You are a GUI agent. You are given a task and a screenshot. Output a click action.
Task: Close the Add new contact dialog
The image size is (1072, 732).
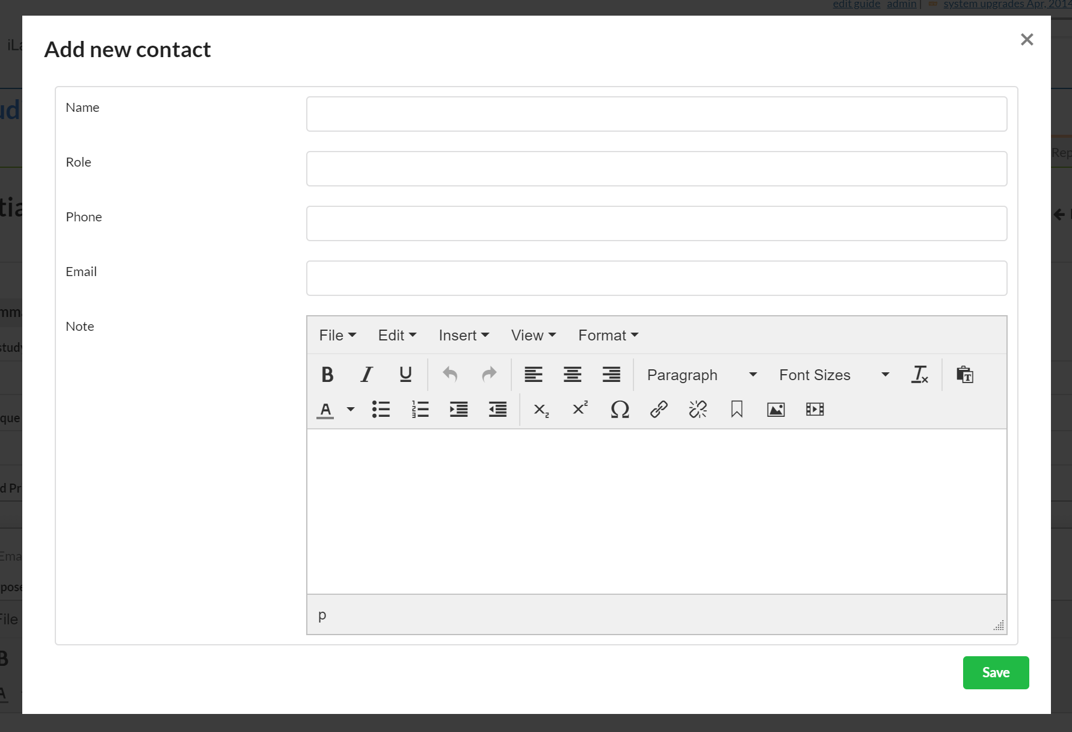coord(1027,40)
